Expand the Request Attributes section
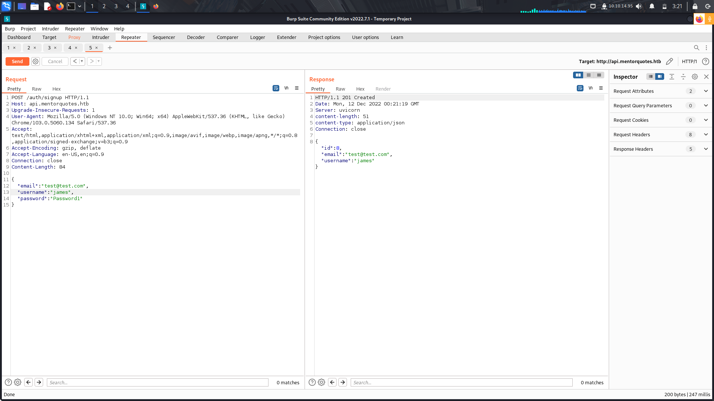This screenshot has height=401, width=714. tap(706, 91)
